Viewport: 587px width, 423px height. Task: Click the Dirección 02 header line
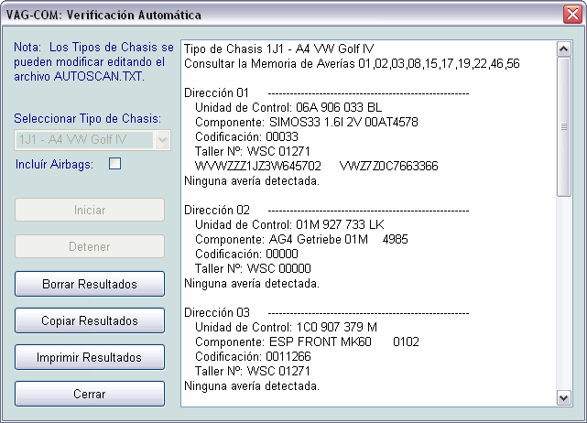[217, 210]
